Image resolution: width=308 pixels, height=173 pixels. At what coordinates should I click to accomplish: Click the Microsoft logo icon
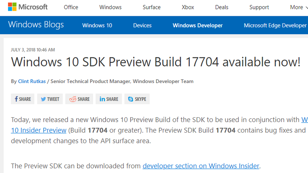13,7
